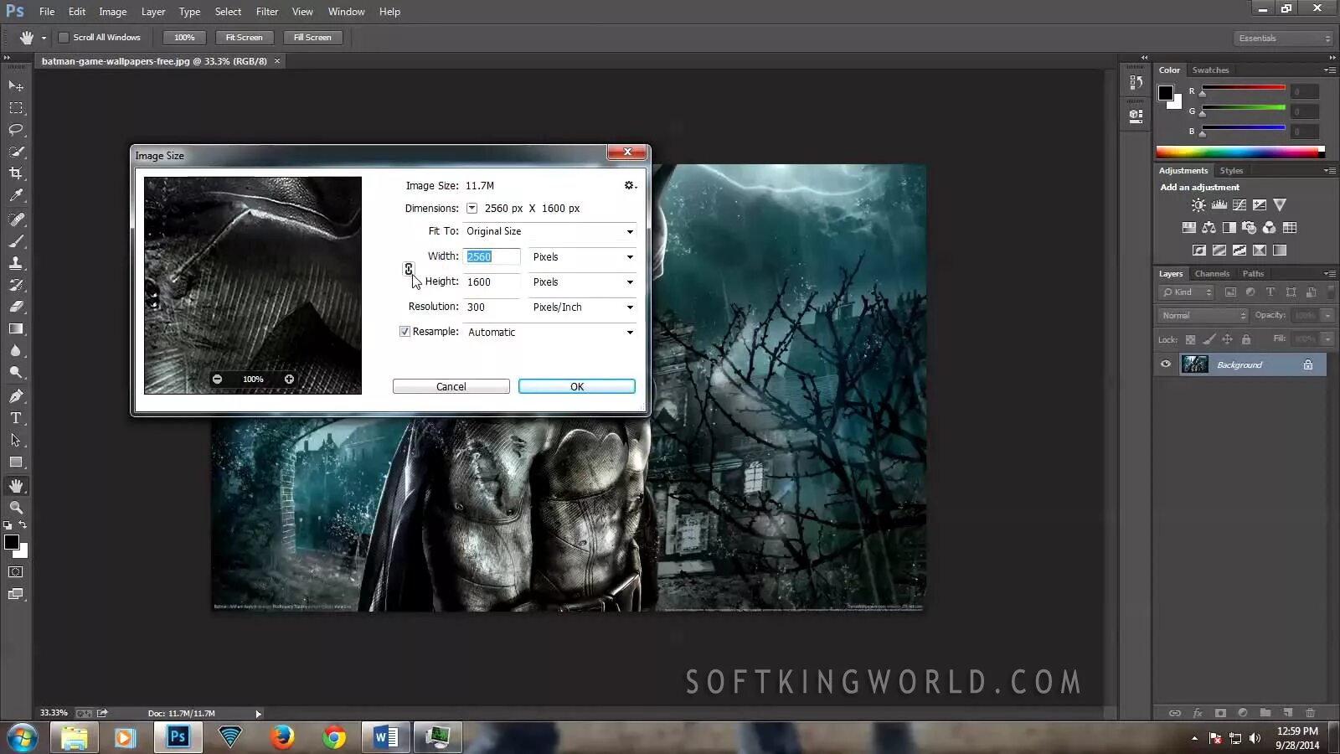Click the Fit Screen button
This screenshot has width=1340, height=754.
click(244, 38)
